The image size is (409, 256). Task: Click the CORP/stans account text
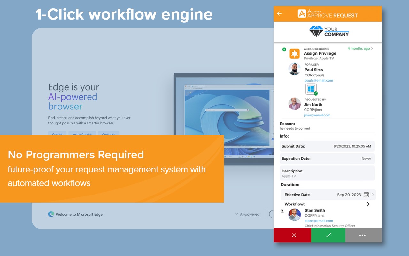(x=315, y=216)
